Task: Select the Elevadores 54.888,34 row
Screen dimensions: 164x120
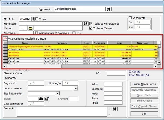Action: tap(83, 52)
